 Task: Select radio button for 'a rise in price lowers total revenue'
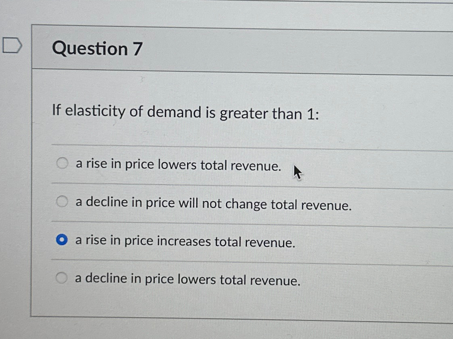[62, 163]
